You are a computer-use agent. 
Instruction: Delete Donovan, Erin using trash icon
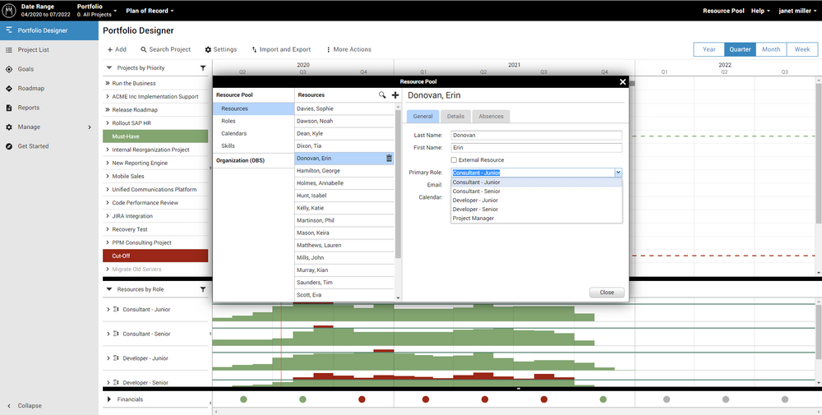(x=389, y=159)
